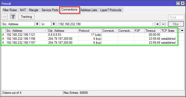Sort by the Dst. Address column header
This screenshot has height=97, width=186.
(63, 31)
